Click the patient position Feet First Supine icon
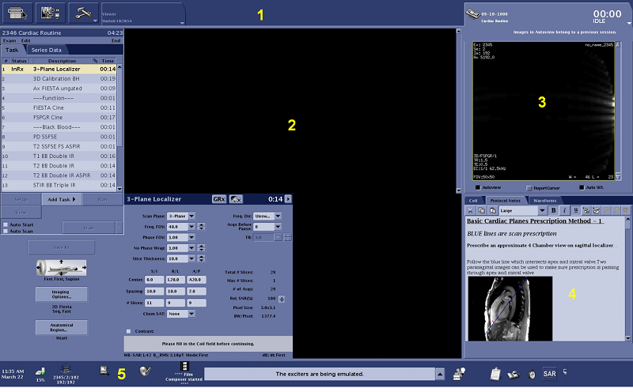 pos(62,269)
